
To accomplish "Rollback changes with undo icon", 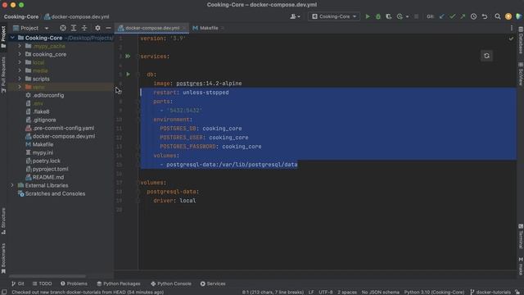I will tap(485, 16).
